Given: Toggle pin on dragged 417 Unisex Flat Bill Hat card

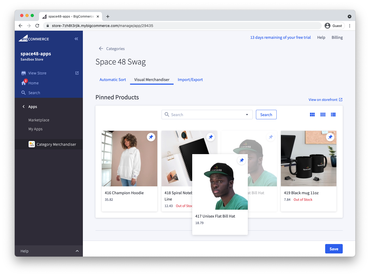Looking at the screenshot, I should pyautogui.click(x=242, y=160).
